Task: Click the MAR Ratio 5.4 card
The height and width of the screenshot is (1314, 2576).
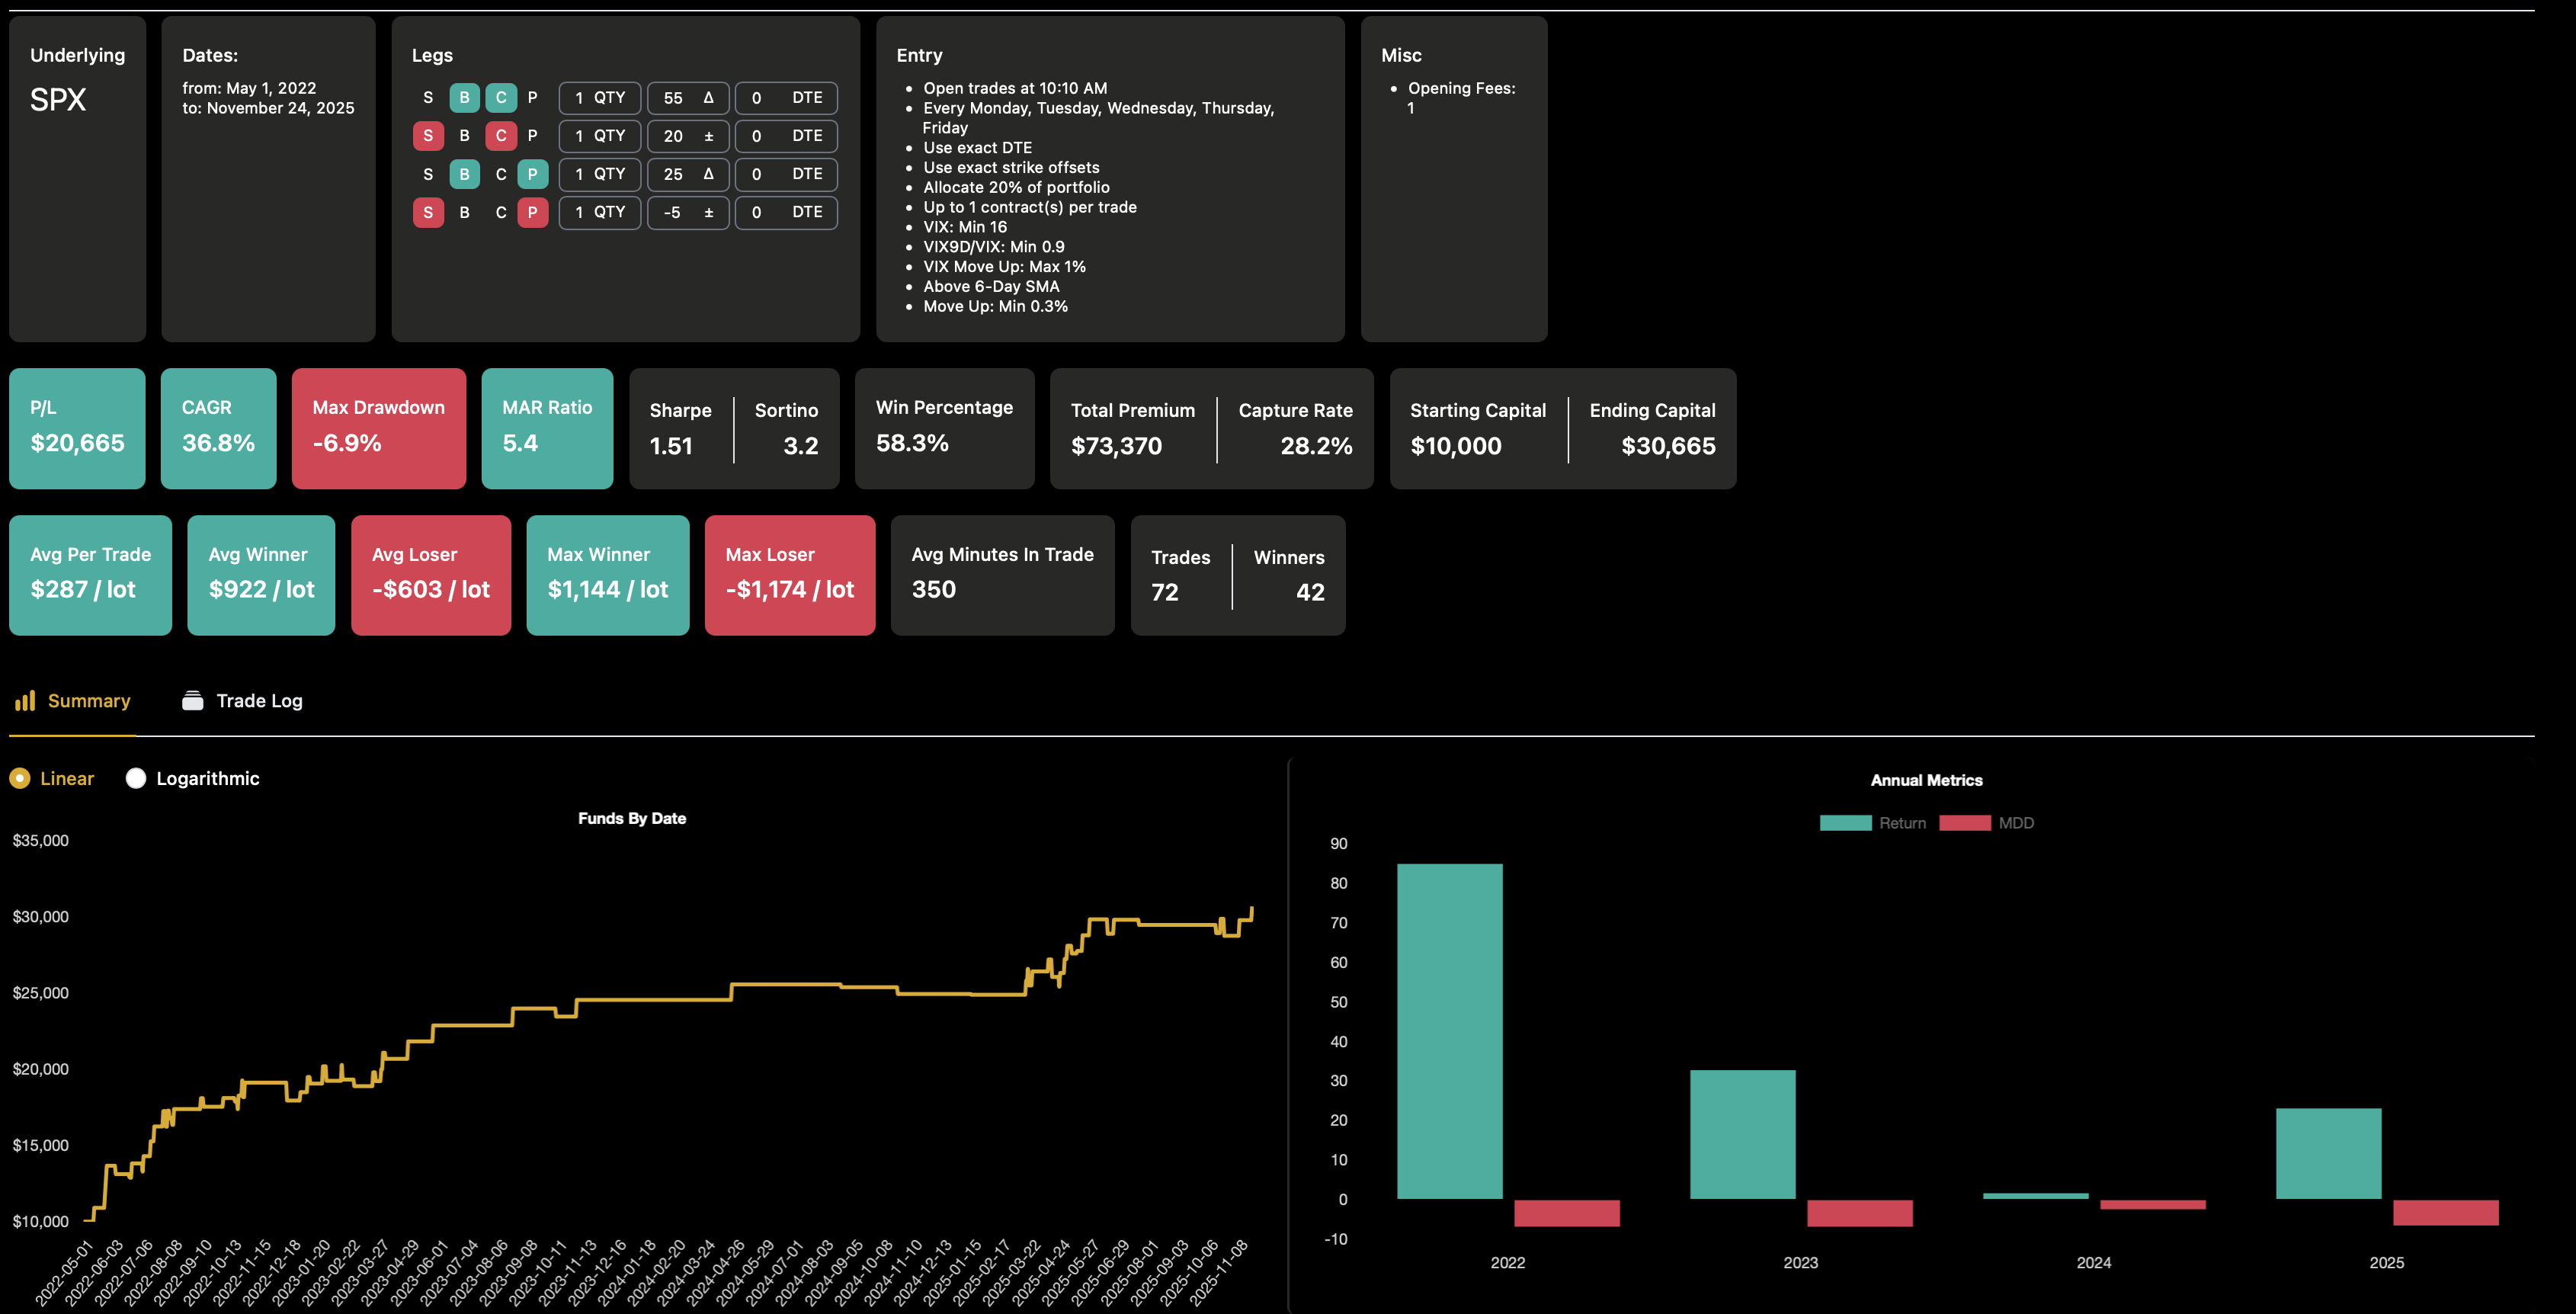Action: click(547, 428)
